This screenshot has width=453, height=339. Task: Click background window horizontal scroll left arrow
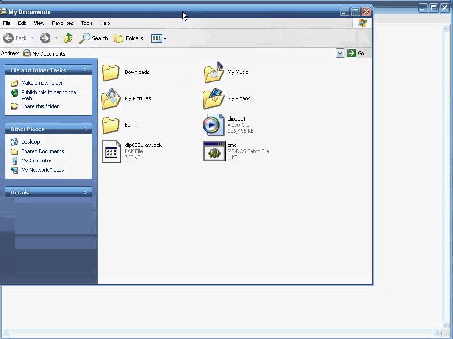(x=6, y=333)
